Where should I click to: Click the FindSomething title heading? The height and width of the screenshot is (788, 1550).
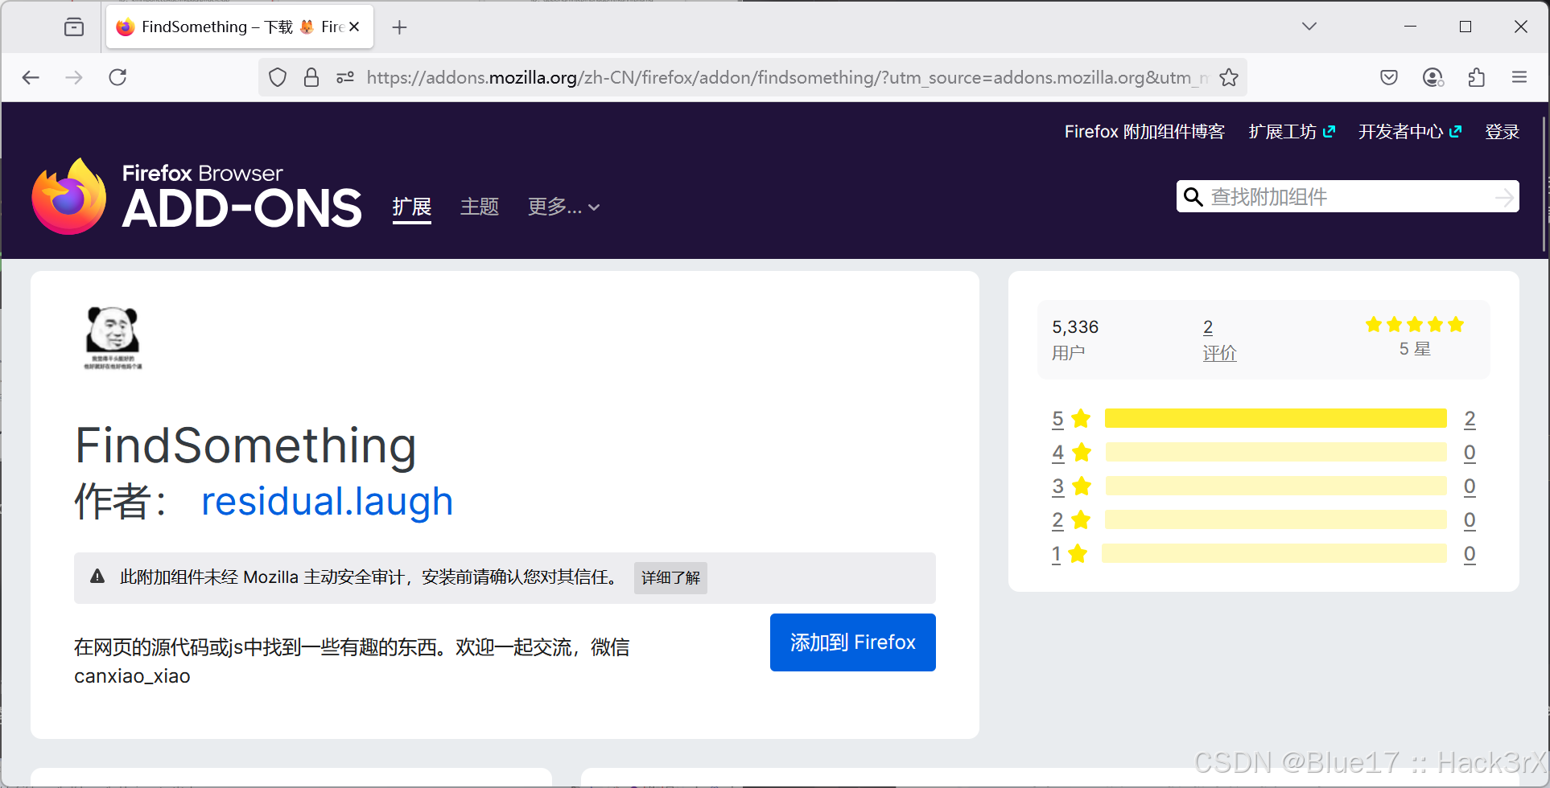(246, 445)
